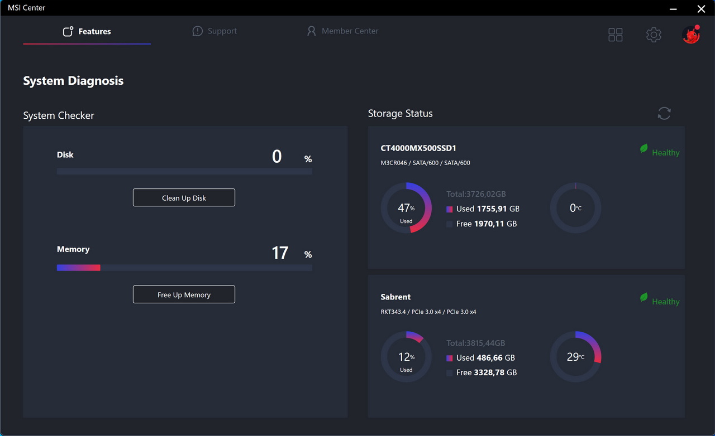Click the Free 1970,11 GB entry
715x436 pixels.
point(482,224)
